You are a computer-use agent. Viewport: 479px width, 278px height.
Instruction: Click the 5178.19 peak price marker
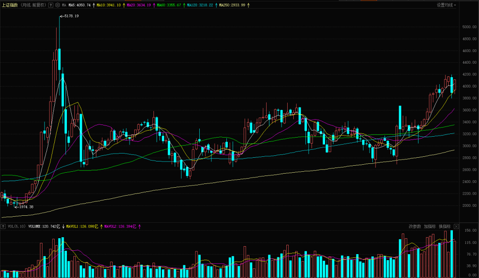pyautogui.click(x=70, y=16)
